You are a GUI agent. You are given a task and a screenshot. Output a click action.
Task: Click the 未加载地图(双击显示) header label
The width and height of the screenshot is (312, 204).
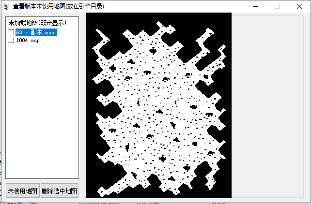[37, 23]
